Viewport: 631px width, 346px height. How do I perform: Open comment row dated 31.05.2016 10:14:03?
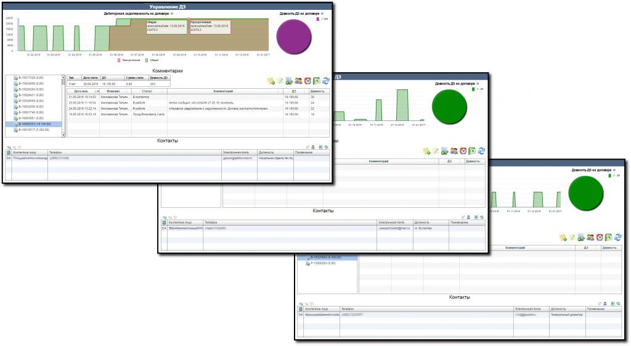point(198,97)
